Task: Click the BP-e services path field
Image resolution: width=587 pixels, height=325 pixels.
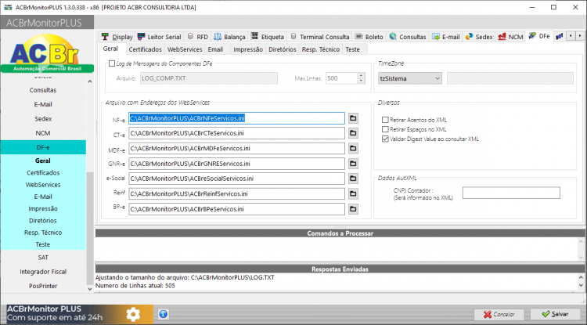Action: (x=236, y=209)
